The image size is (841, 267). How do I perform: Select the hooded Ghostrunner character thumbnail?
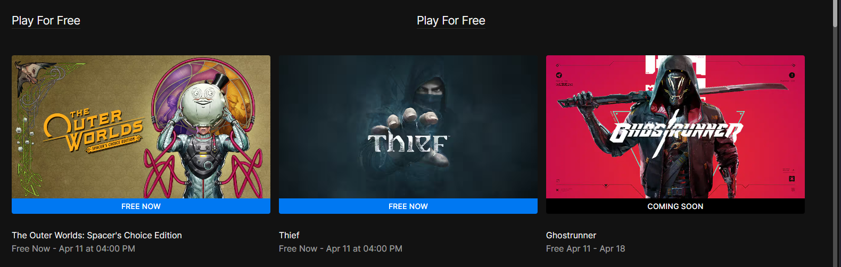pyautogui.click(x=675, y=127)
